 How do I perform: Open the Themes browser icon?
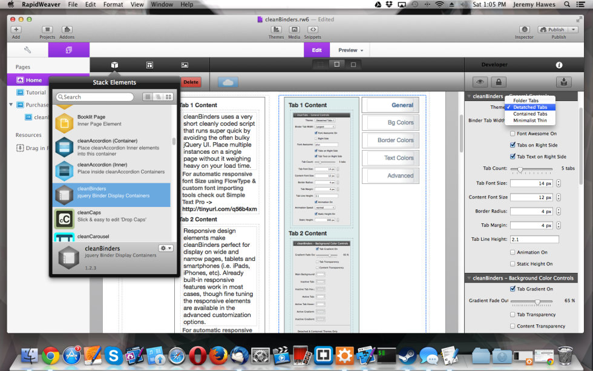(x=277, y=30)
